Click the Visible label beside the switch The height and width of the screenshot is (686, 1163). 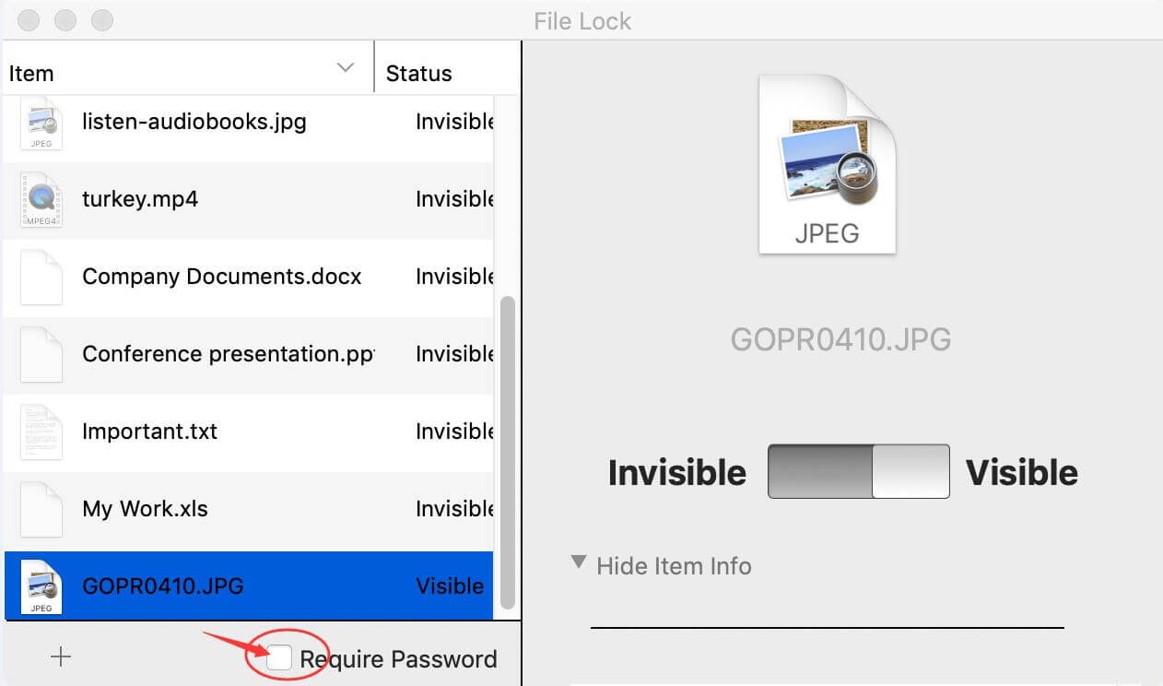coord(1022,471)
